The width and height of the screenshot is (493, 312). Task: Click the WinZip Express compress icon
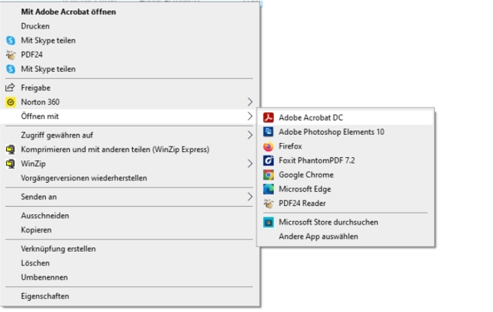[10, 149]
